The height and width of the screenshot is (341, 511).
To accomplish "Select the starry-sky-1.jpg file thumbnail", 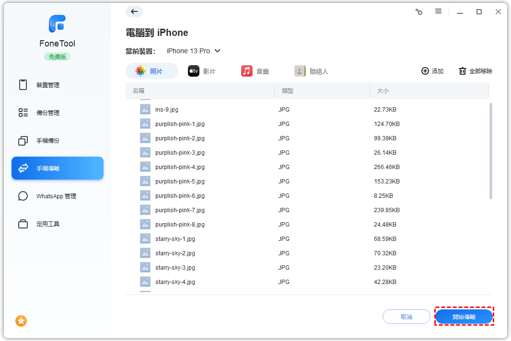I will pos(145,239).
